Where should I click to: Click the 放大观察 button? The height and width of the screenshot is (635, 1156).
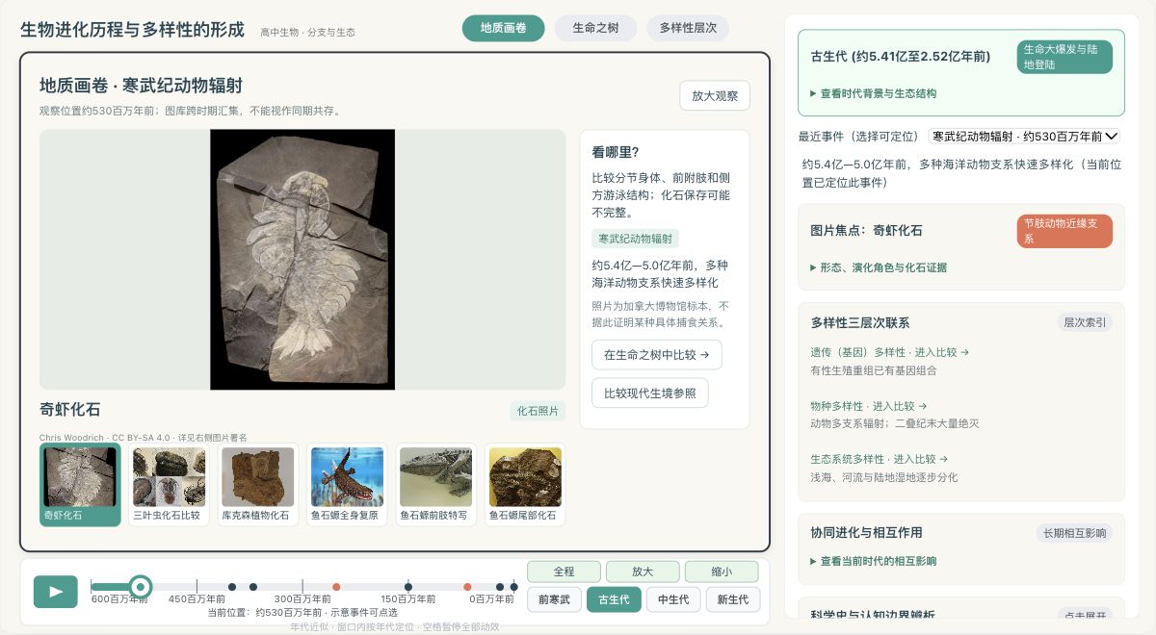point(715,95)
